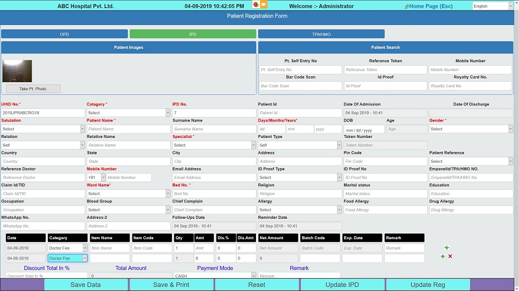Expand the Salutation dropdown

pyautogui.click(x=43, y=129)
